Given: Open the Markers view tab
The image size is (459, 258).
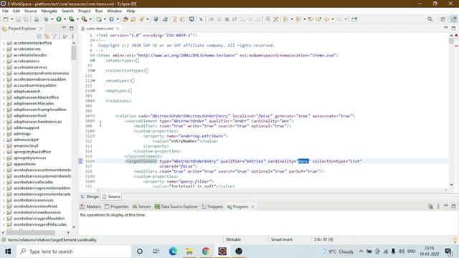Looking at the screenshot, I should pyautogui.click(x=90, y=206).
